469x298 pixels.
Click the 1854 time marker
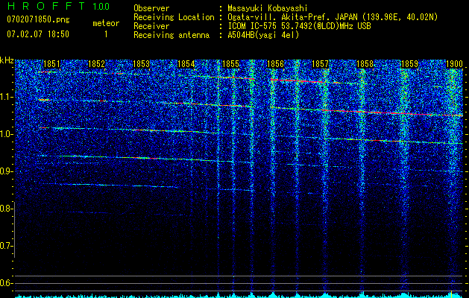186,64
